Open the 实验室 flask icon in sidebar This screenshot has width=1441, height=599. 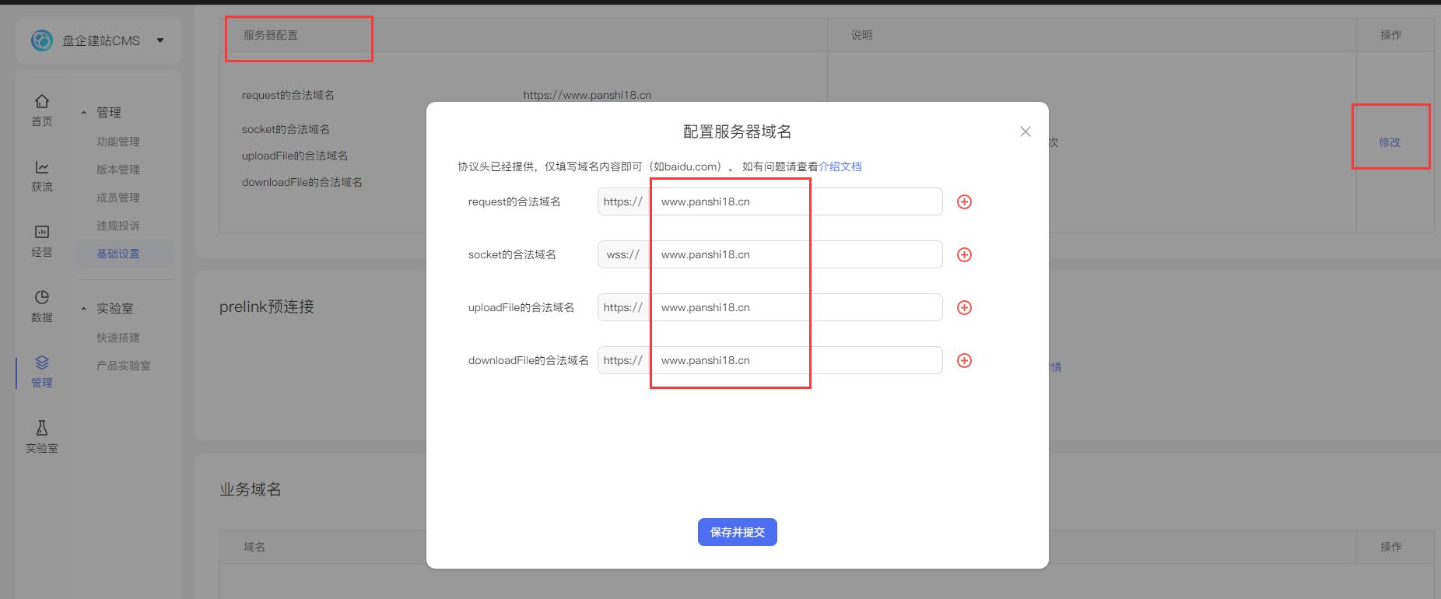pos(42,428)
